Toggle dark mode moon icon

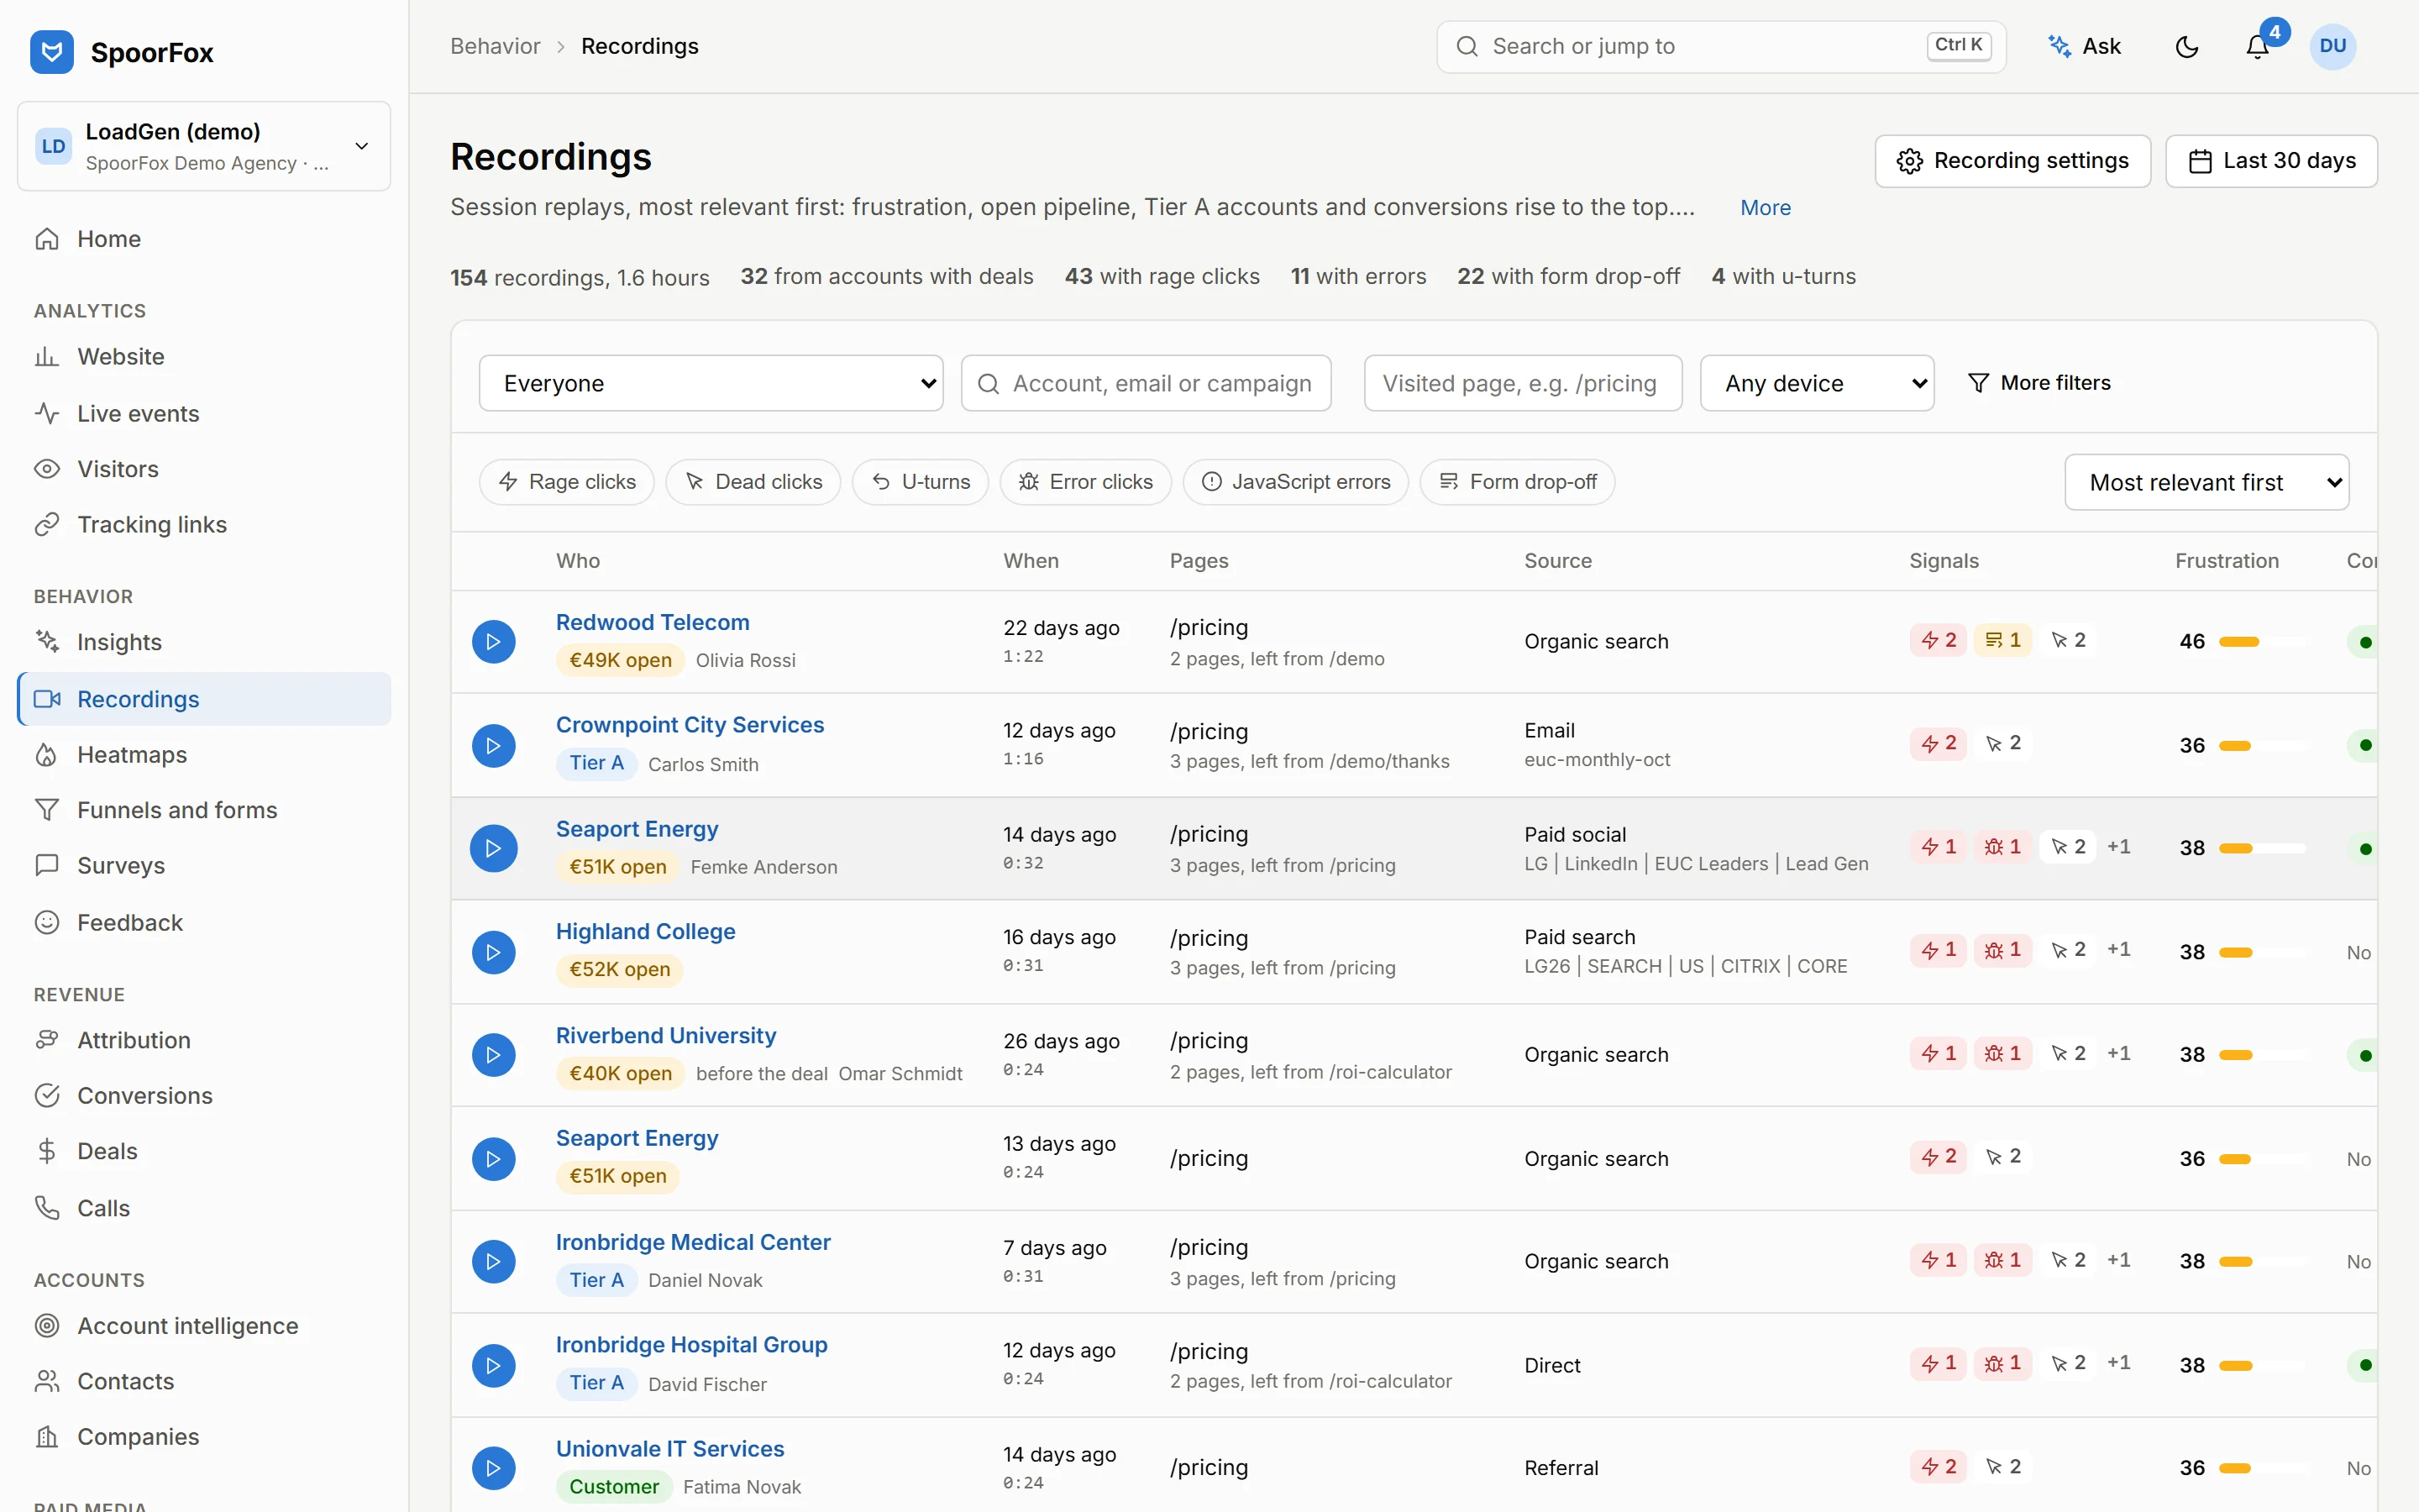2186,46
